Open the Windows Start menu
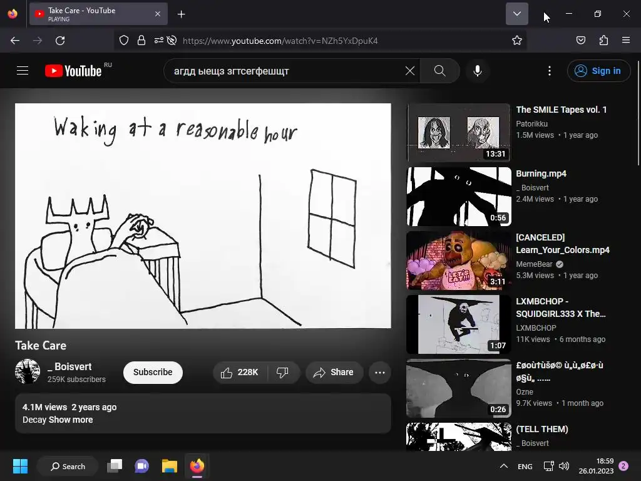 pyautogui.click(x=20, y=466)
